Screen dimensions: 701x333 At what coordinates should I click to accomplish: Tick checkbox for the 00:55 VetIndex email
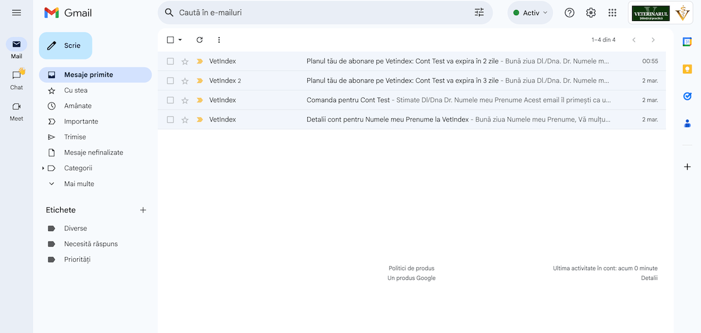point(171,61)
